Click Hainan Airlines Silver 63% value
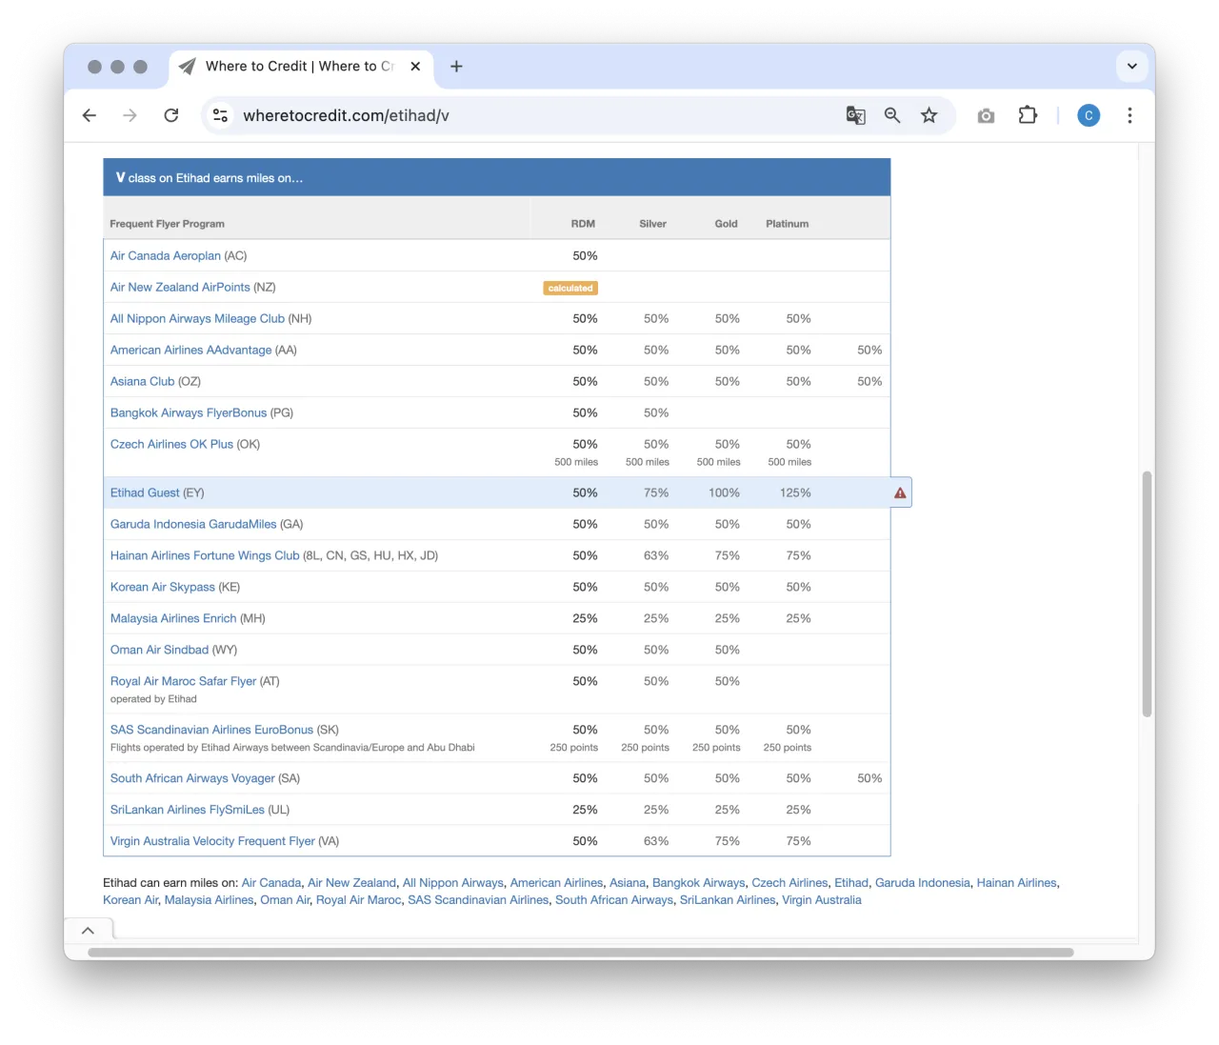1219x1045 pixels. (x=656, y=555)
